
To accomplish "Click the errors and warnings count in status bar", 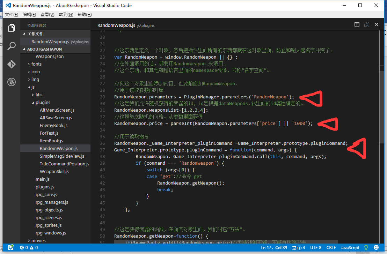I will (x=29, y=248).
